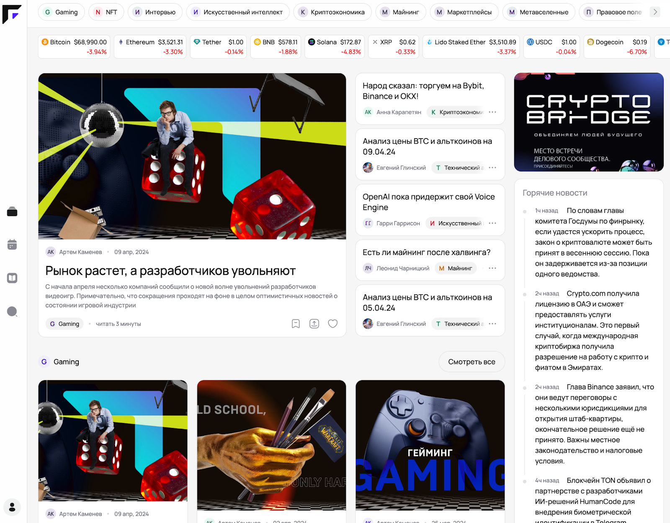Open the book icon in sidebar
This screenshot has width=670, height=523.
(12, 278)
